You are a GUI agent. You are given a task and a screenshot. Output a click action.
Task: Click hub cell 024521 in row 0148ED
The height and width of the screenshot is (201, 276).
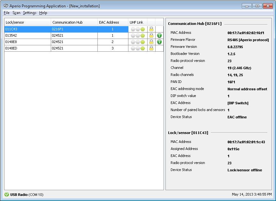pyautogui.click(x=74, y=48)
